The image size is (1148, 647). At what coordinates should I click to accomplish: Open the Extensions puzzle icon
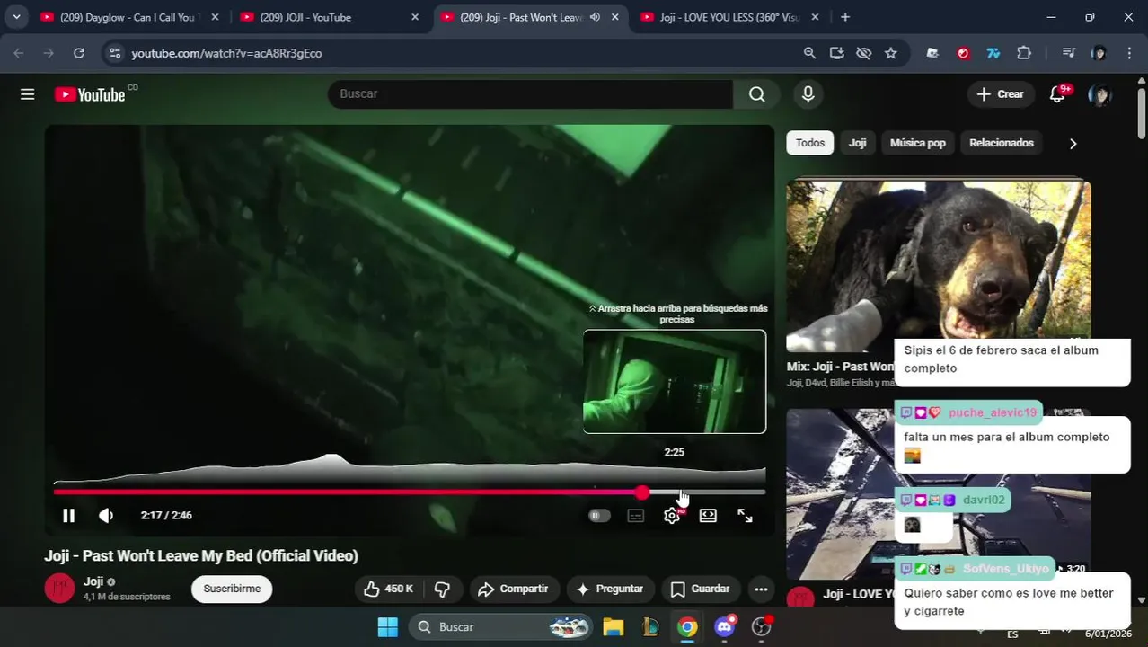(x=1024, y=53)
